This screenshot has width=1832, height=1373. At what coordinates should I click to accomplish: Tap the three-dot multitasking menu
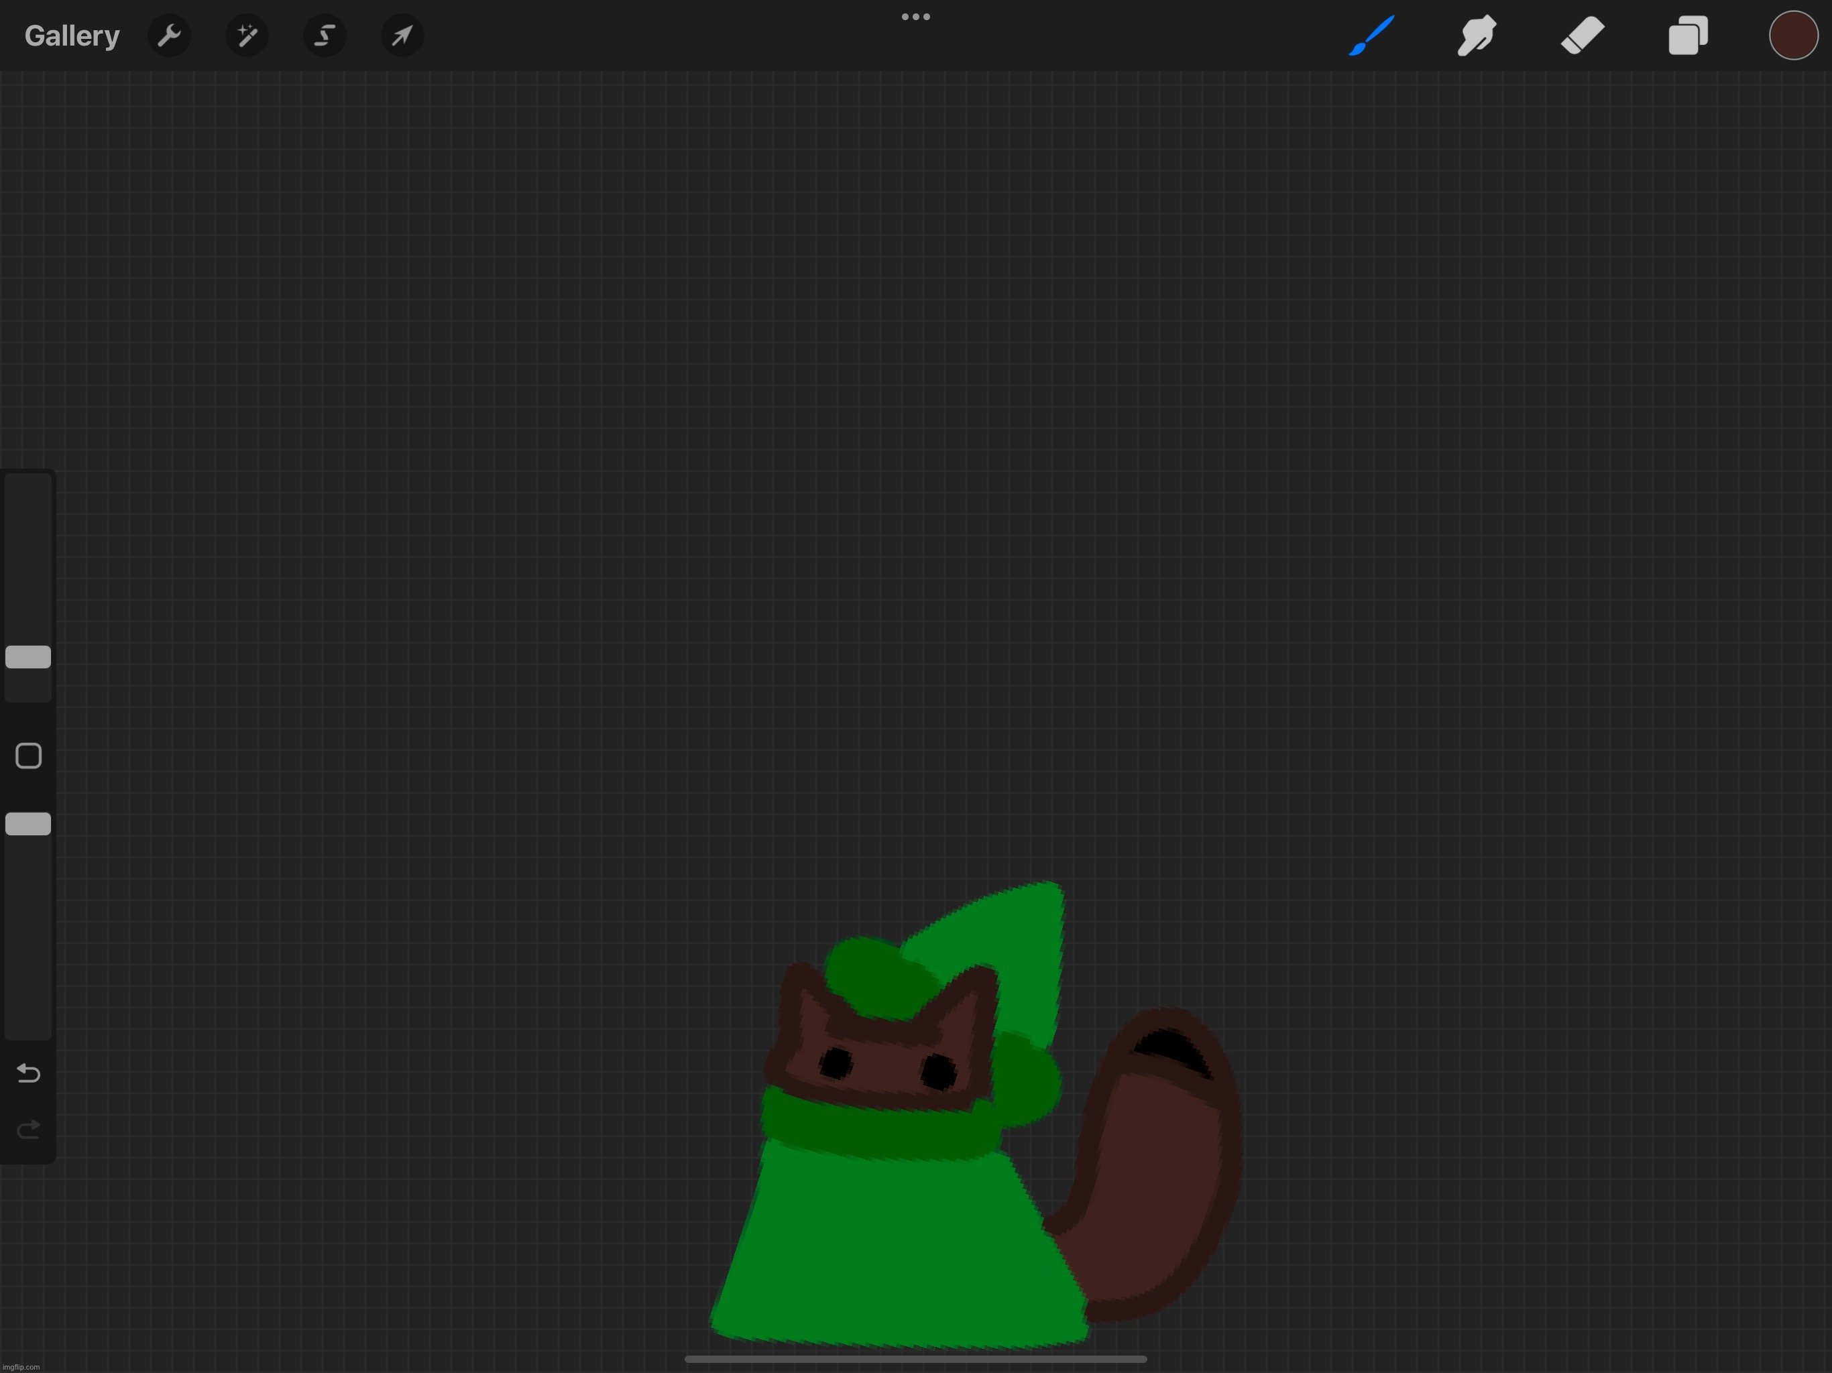915,17
